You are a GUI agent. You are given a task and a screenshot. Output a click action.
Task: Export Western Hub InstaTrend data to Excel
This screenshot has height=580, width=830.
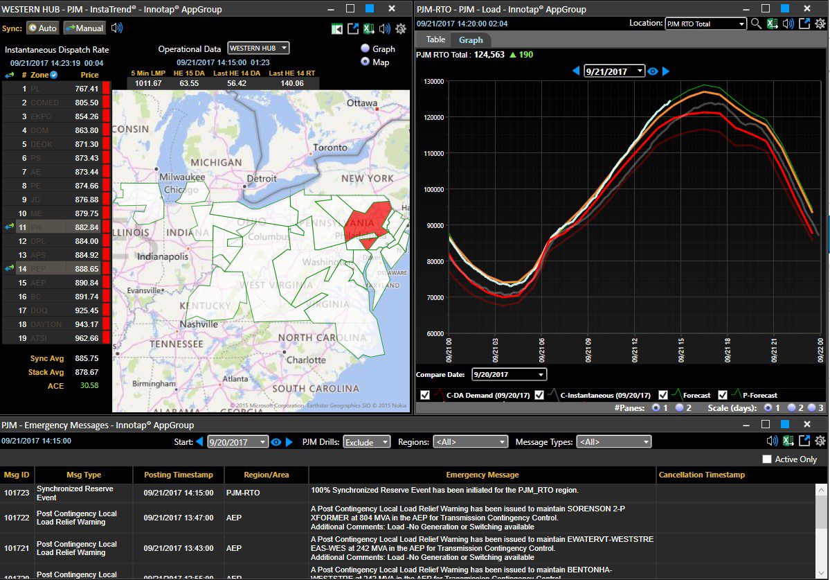(x=369, y=29)
